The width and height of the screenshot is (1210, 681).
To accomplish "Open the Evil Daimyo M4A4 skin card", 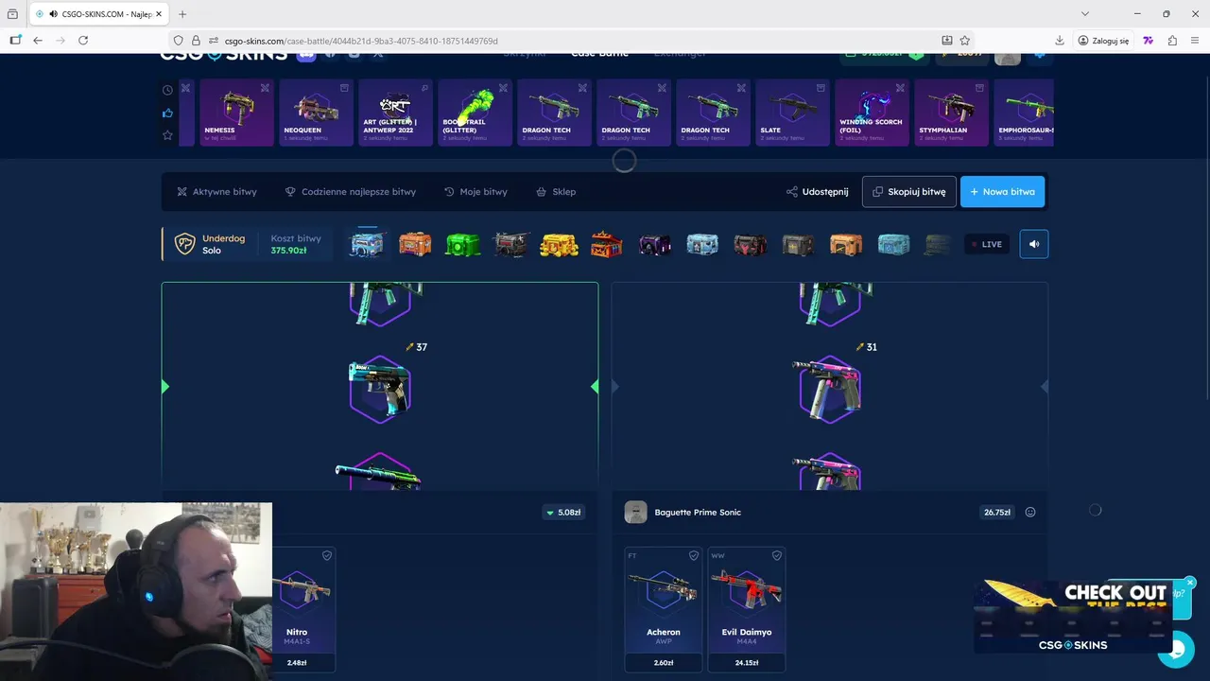I will 747,609.
